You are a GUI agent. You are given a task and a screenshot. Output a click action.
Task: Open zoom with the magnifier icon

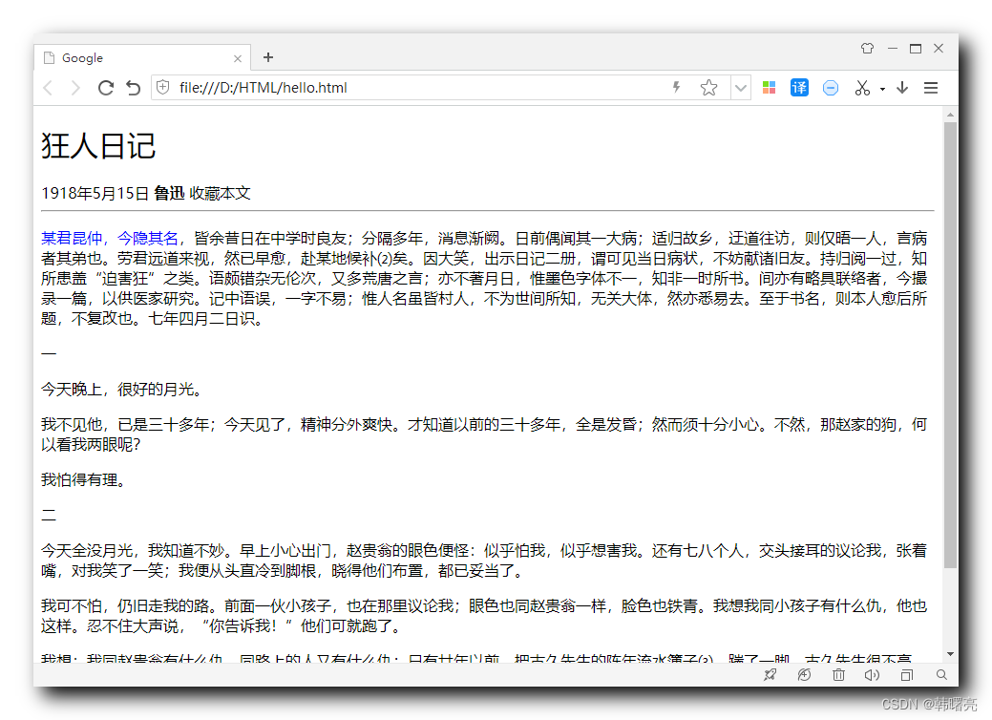(942, 675)
